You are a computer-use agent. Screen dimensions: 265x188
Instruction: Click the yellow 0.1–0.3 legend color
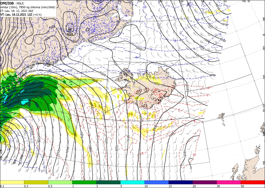click(x=12, y=182)
